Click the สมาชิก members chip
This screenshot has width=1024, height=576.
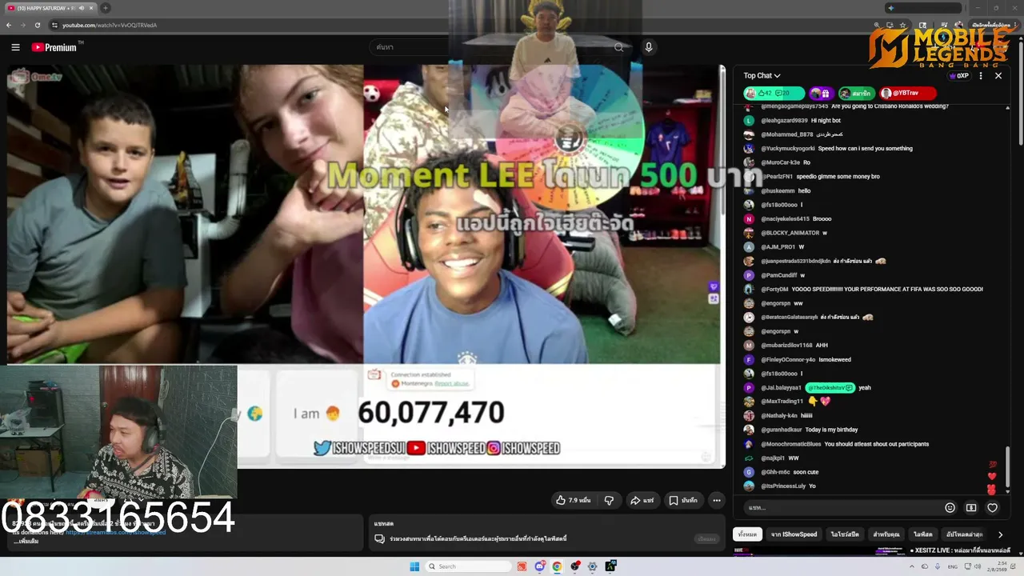(856, 93)
